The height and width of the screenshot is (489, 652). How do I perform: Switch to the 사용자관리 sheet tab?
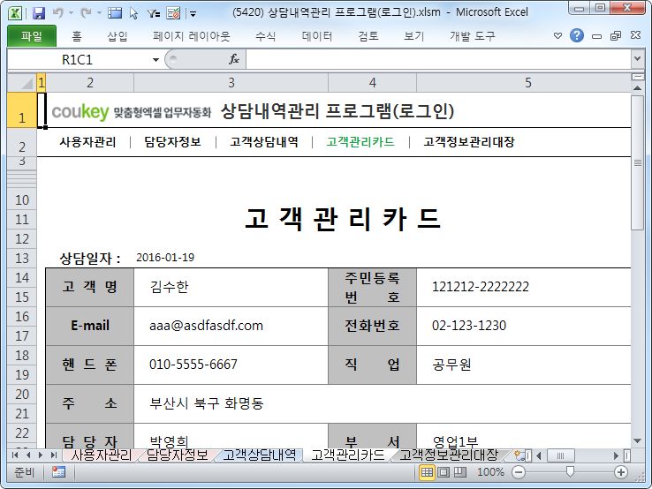pos(102,455)
